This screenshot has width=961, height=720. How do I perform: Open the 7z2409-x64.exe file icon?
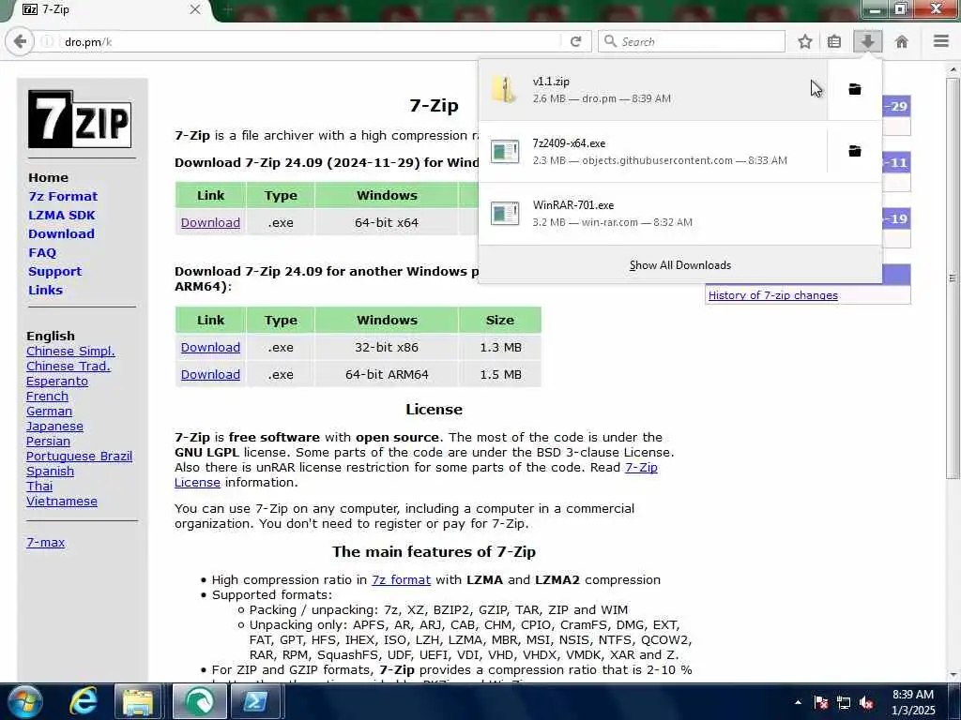(x=505, y=152)
